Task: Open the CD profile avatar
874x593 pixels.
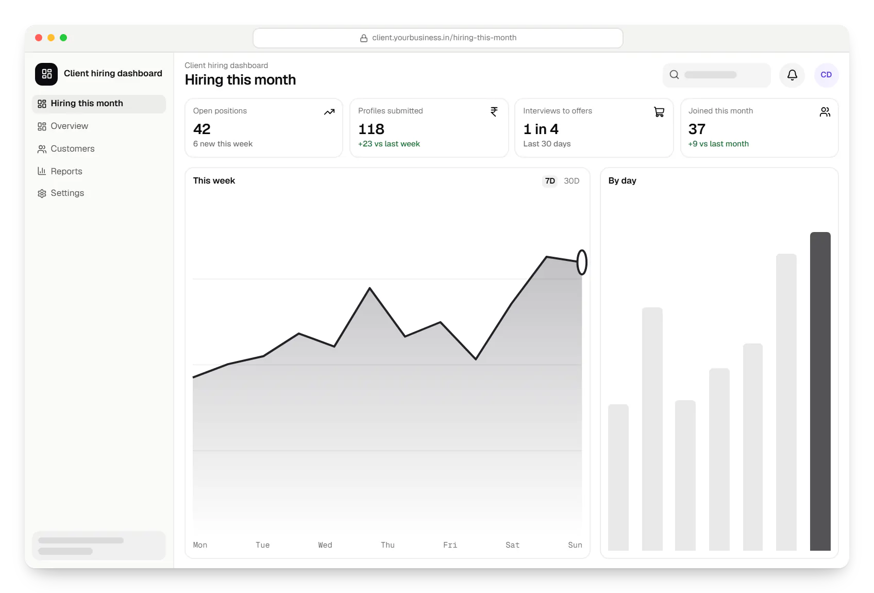Action: (x=826, y=75)
